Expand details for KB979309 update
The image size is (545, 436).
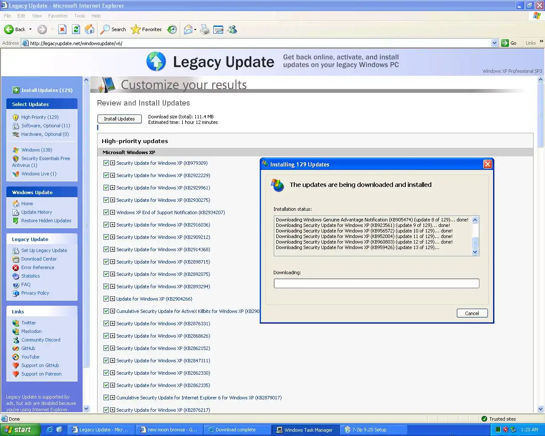112,163
